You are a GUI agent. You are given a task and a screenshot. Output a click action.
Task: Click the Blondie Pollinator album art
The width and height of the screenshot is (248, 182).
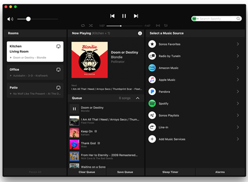click(x=90, y=60)
